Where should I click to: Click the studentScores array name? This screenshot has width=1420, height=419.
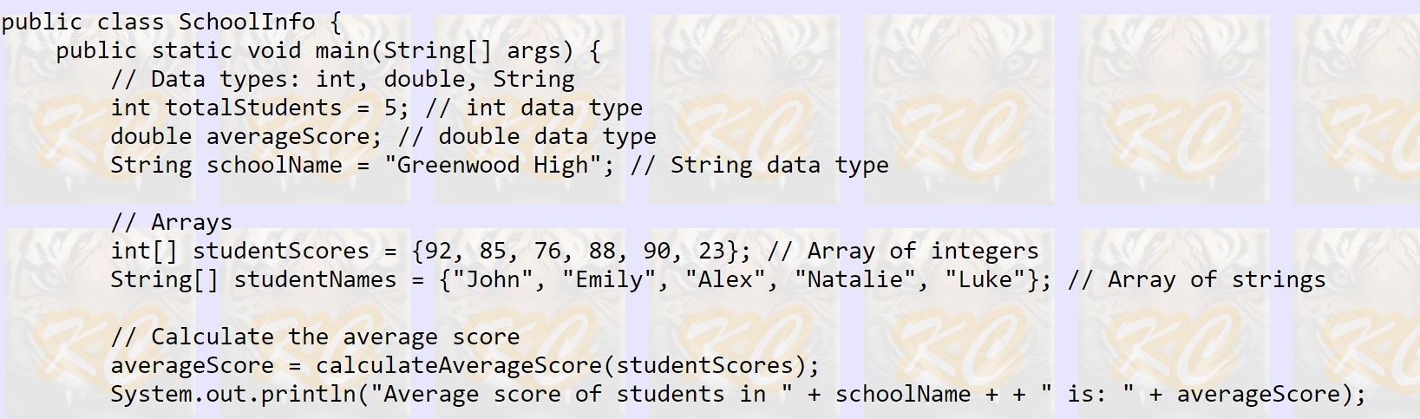[x=281, y=251]
